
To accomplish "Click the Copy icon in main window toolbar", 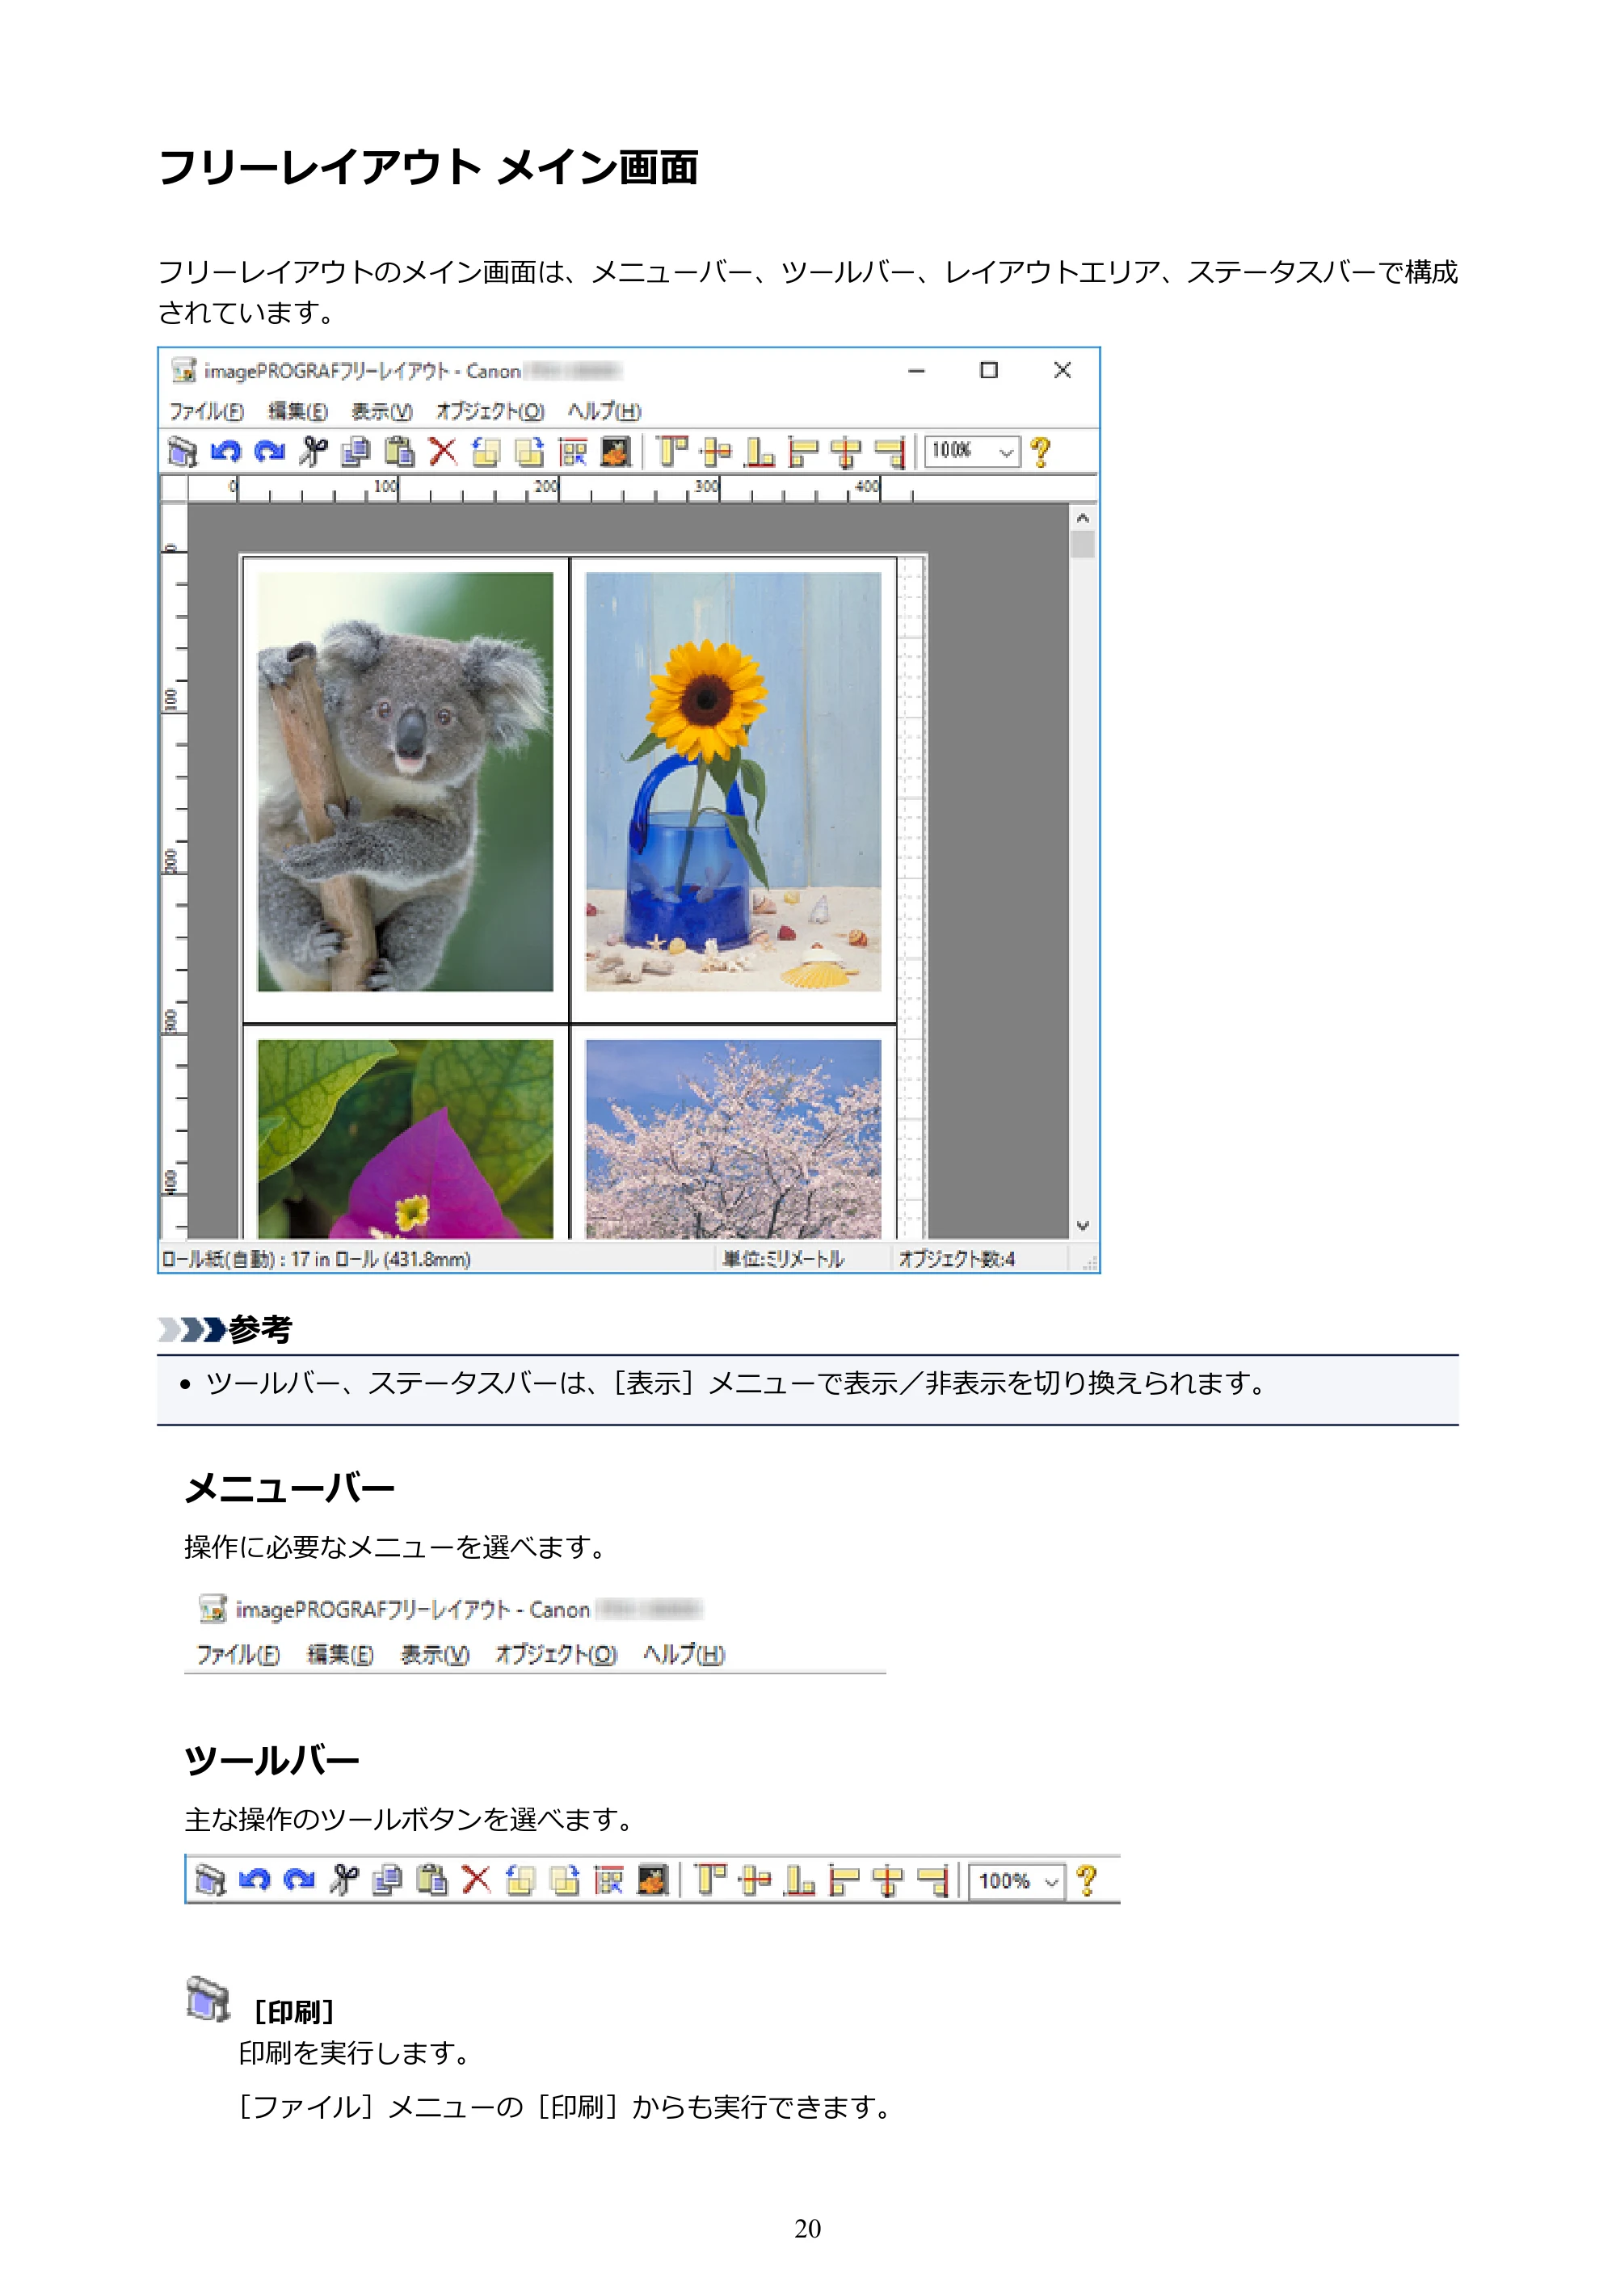I will click(356, 452).
